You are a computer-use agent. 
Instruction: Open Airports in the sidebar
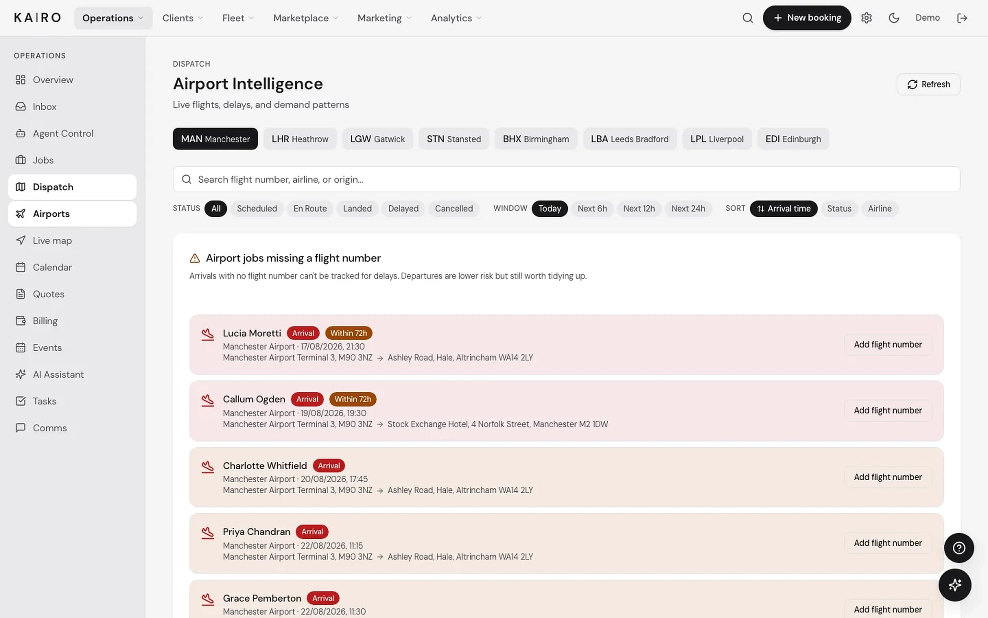tap(72, 214)
